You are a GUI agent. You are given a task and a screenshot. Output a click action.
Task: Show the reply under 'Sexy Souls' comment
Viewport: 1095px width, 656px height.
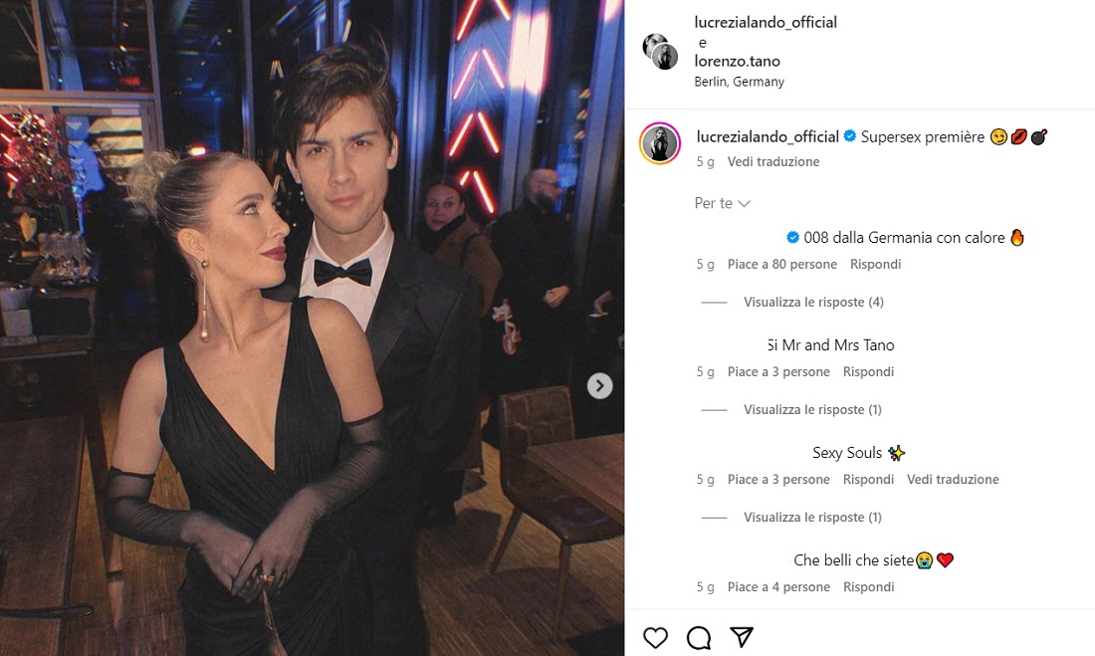(x=812, y=517)
